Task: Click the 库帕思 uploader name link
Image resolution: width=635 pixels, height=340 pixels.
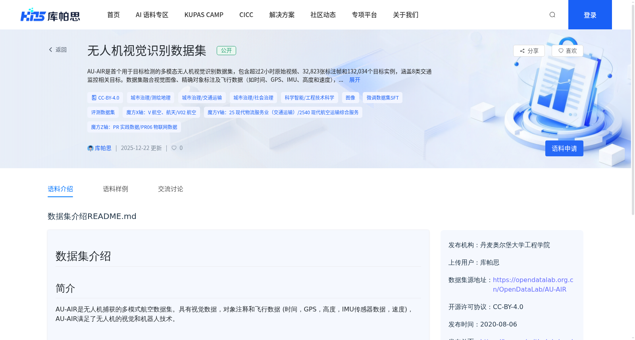Action: 103,148
